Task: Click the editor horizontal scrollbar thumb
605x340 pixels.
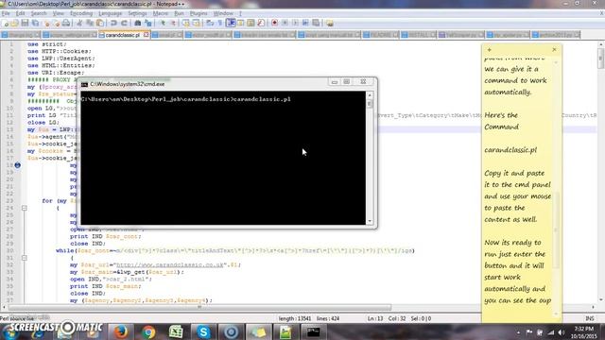Action: (x=199, y=307)
